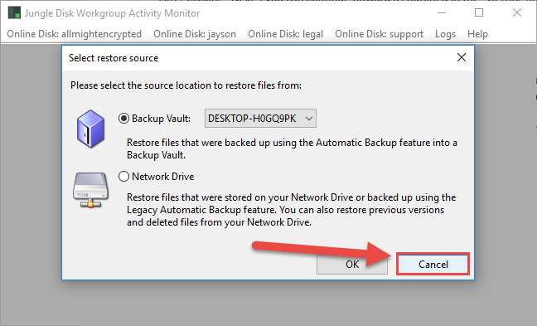Click the Network Drive disk icon
The height and width of the screenshot is (326, 537).
coord(90,190)
